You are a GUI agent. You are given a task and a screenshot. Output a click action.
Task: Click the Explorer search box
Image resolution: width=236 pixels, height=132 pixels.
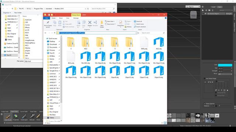click(x=153, y=33)
